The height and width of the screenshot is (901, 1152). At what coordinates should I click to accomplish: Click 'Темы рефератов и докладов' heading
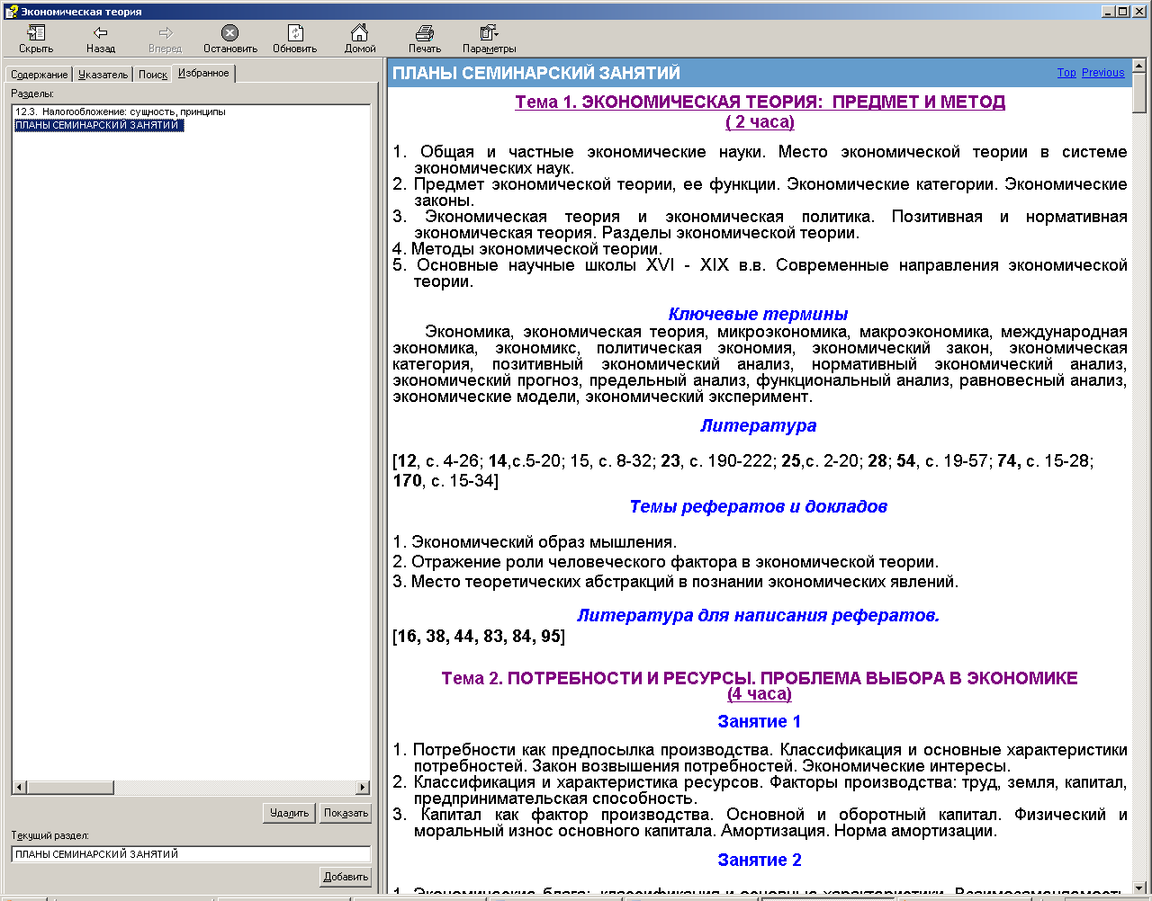coord(759,506)
